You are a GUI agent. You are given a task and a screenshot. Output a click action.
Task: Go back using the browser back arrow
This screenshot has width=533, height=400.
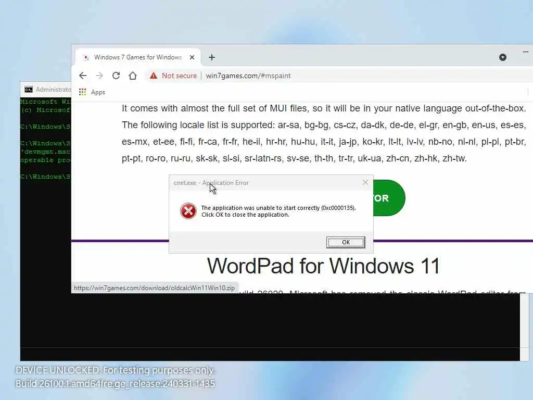(83, 76)
